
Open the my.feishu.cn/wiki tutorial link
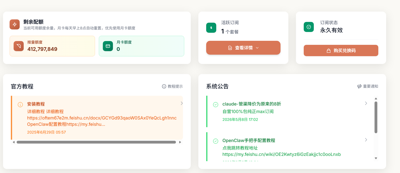[282, 154]
